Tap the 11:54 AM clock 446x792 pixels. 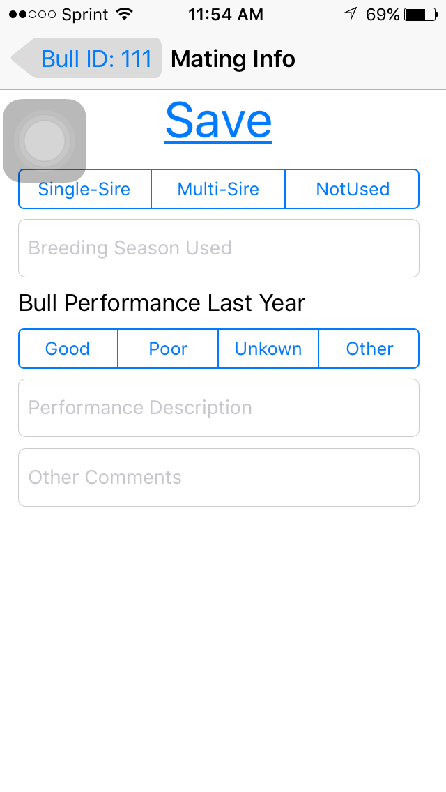pyautogui.click(x=226, y=15)
